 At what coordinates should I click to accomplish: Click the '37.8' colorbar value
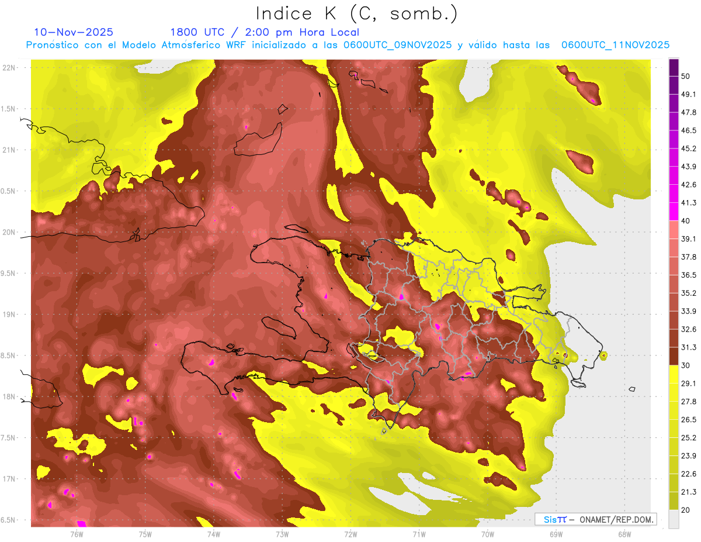point(688,257)
